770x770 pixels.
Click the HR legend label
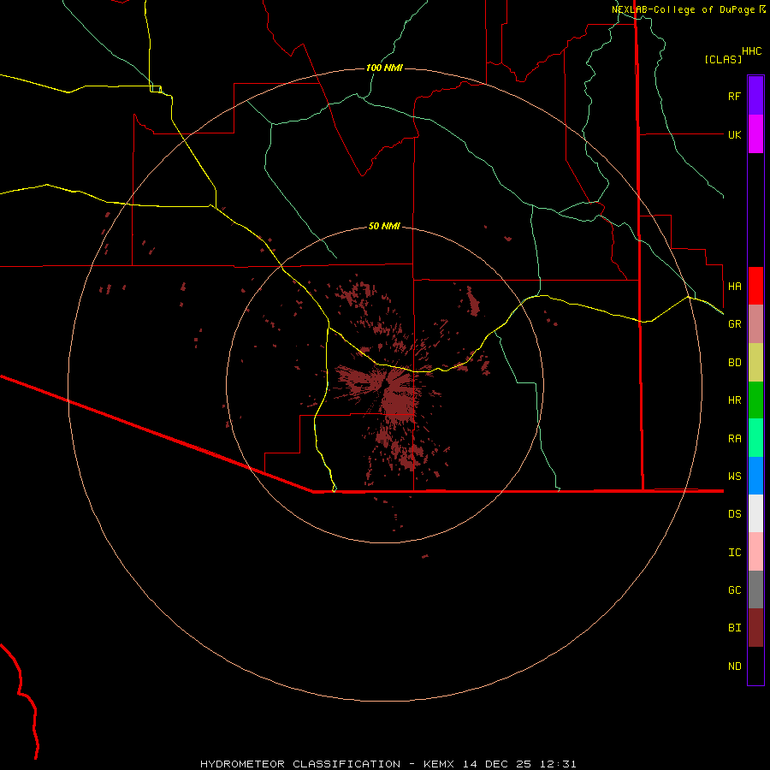coord(734,400)
